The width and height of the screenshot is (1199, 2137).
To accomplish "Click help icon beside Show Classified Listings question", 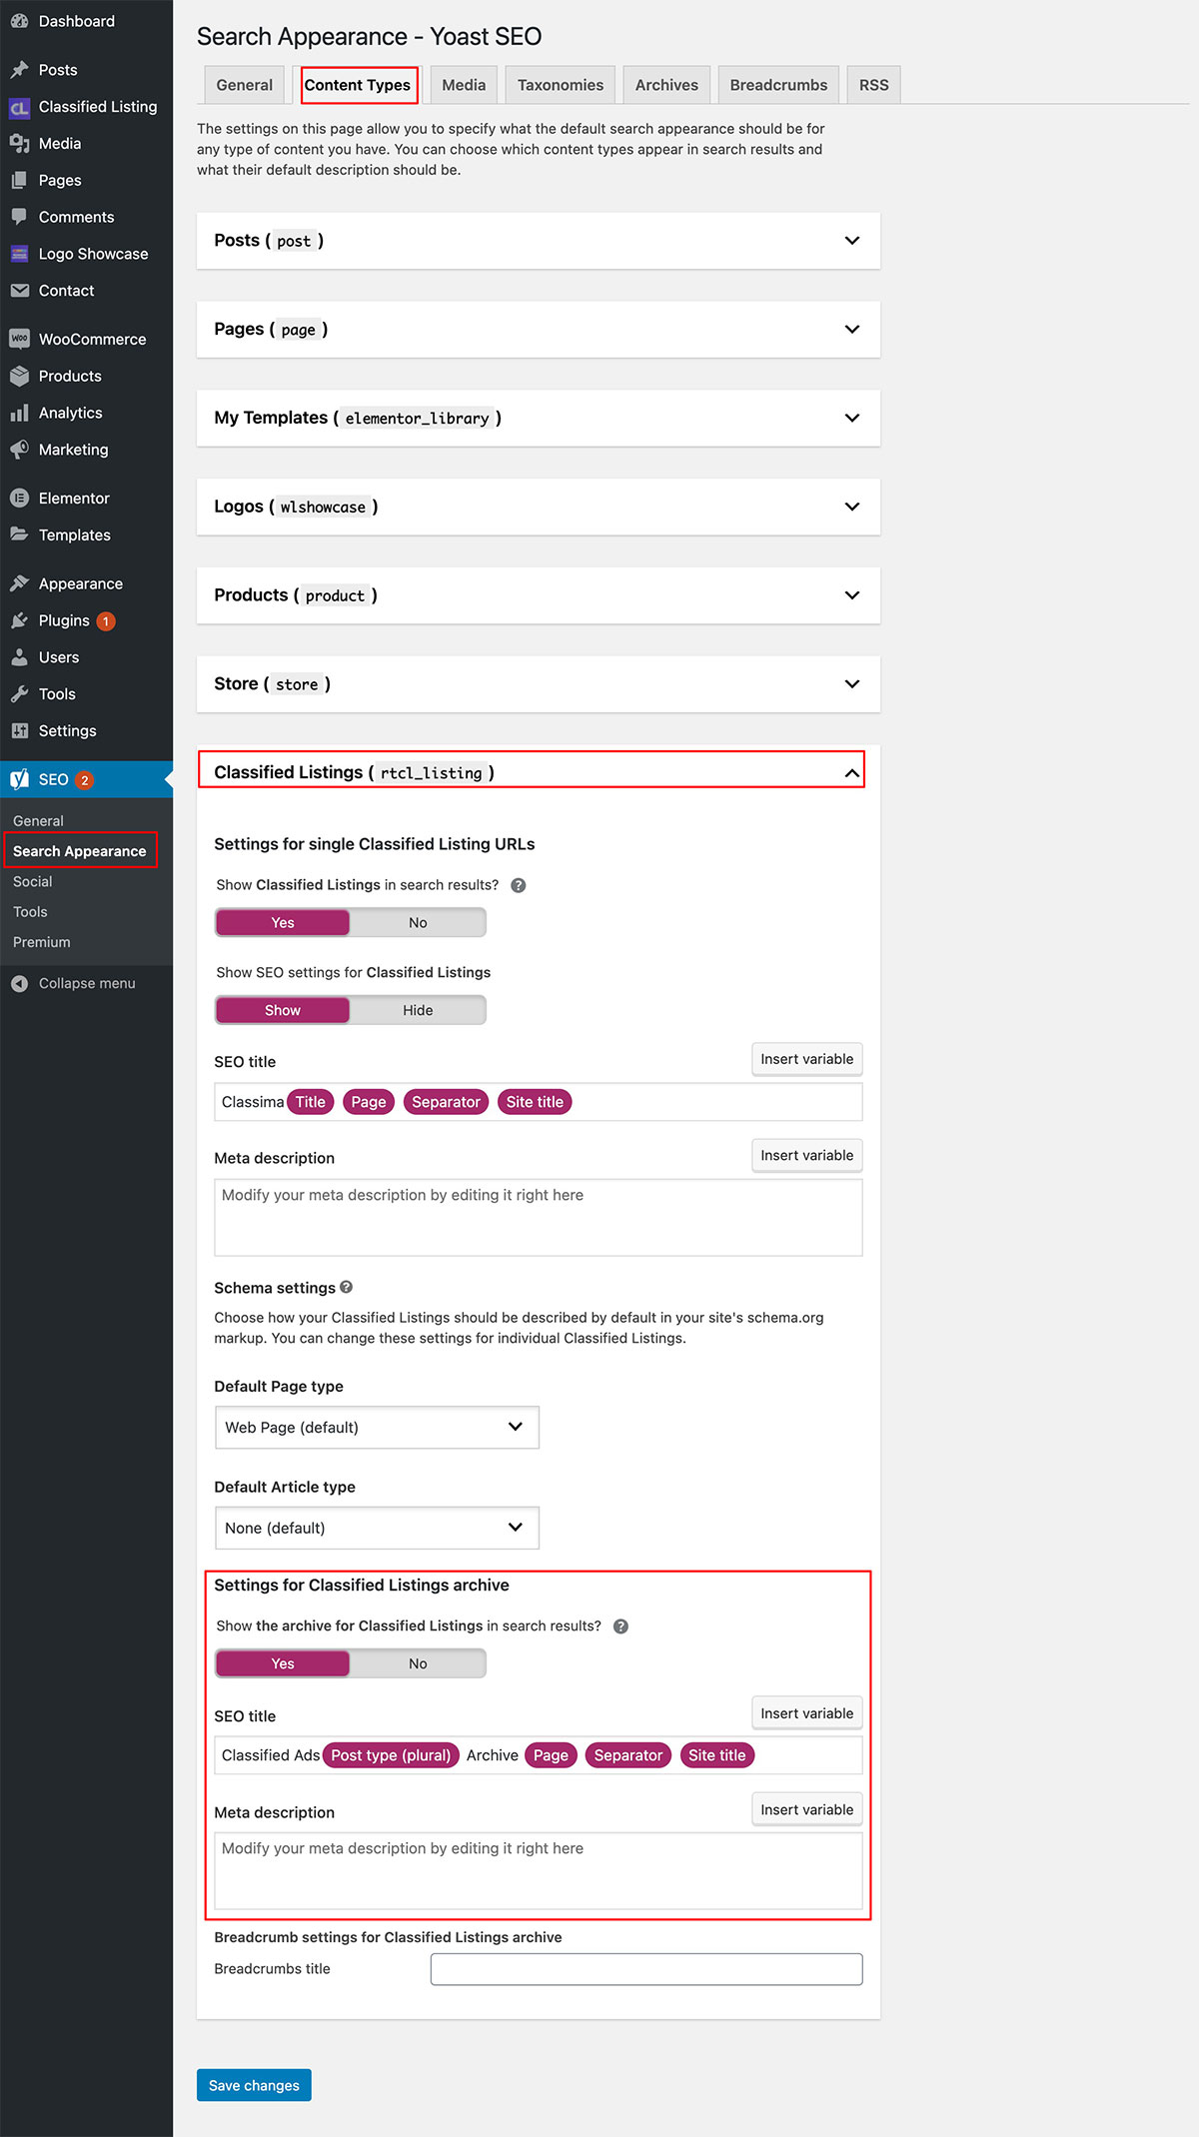I will pyautogui.click(x=519, y=885).
